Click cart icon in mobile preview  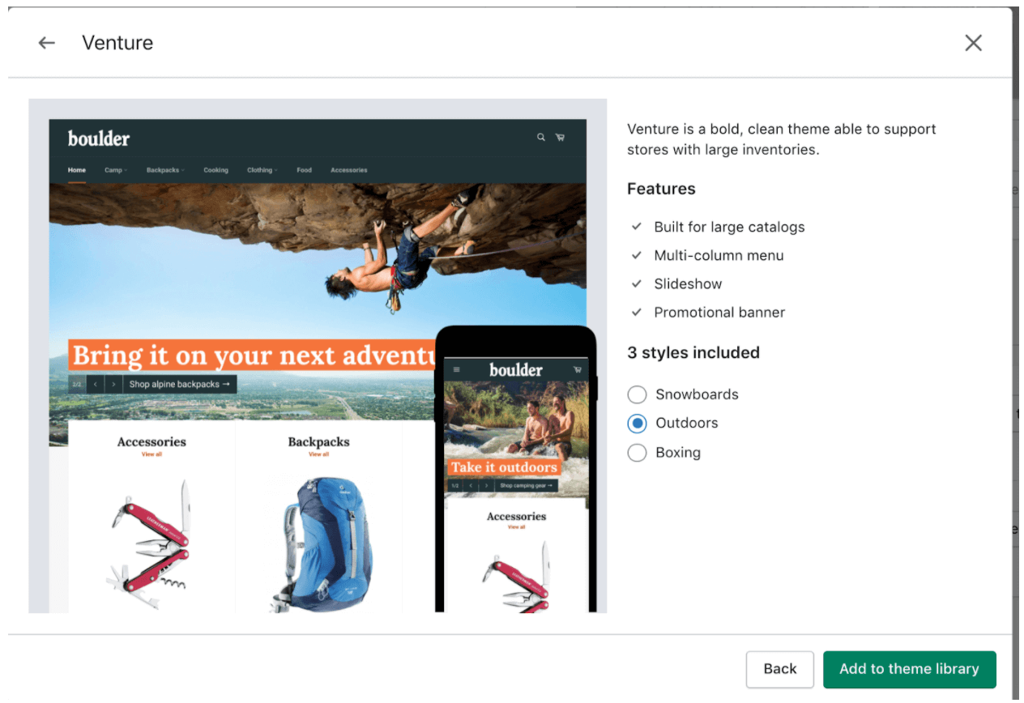pyautogui.click(x=578, y=369)
